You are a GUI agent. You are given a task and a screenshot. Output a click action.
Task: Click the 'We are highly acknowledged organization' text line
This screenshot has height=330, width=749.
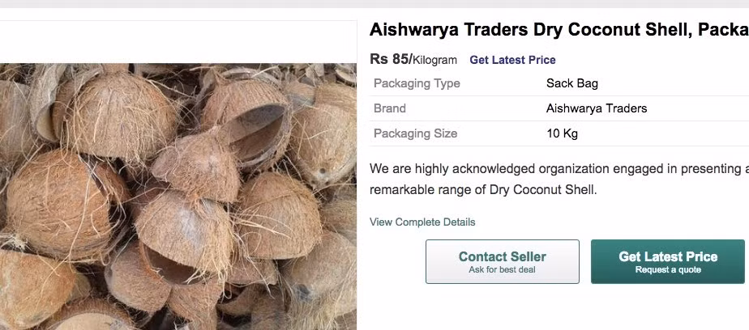[x=559, y=169]
